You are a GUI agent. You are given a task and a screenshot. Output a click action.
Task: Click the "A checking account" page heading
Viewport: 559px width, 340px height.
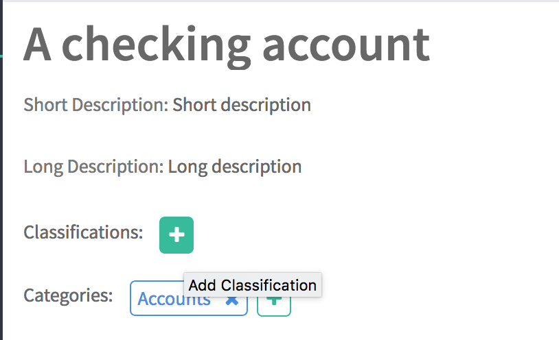coord(227,44)
